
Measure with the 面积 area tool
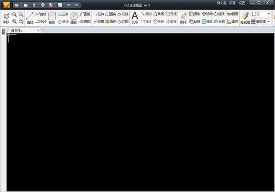pyautogui.click(x=233, y=21)
